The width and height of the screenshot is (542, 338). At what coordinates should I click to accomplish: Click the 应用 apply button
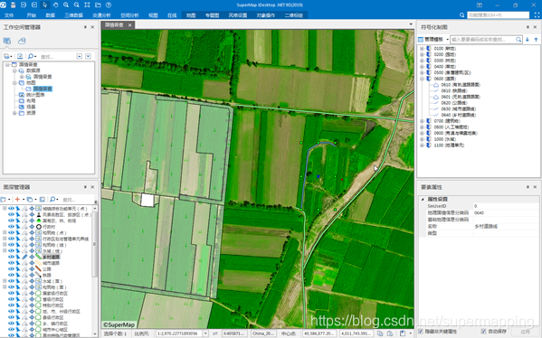coord(526,332)
